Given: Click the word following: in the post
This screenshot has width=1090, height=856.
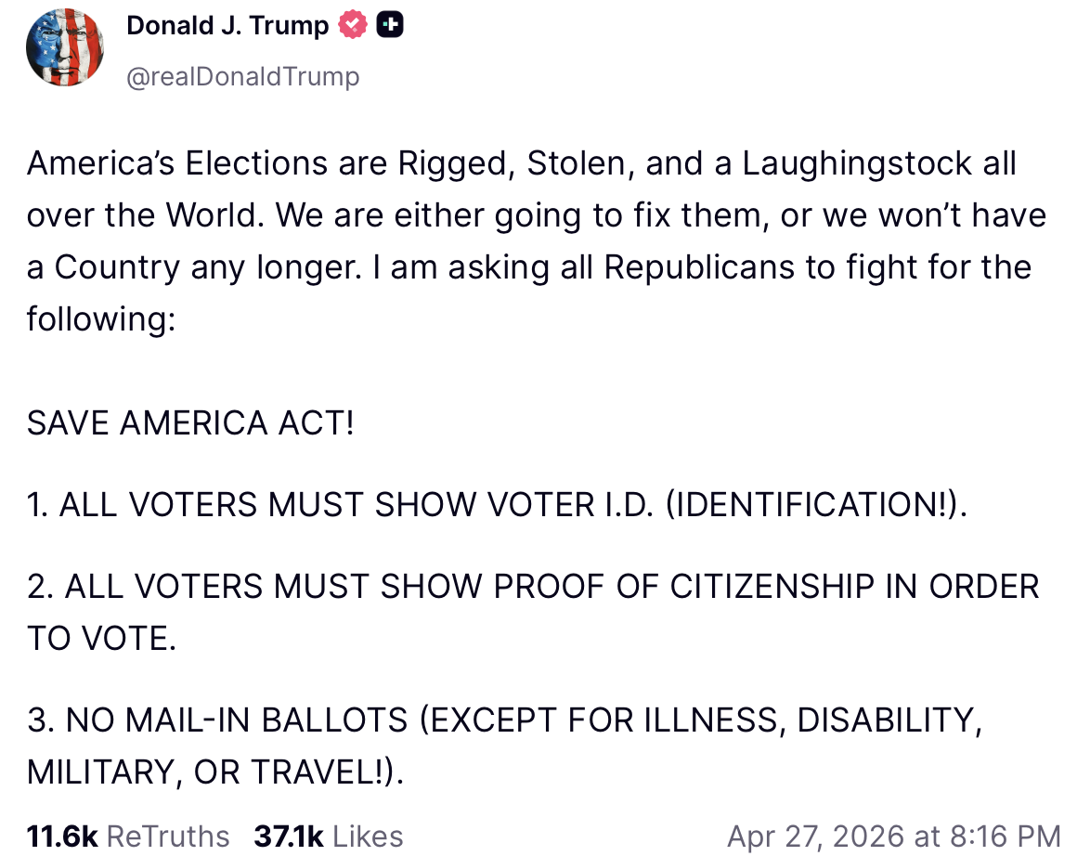Looking at the screenshot, I should point(100,319).
